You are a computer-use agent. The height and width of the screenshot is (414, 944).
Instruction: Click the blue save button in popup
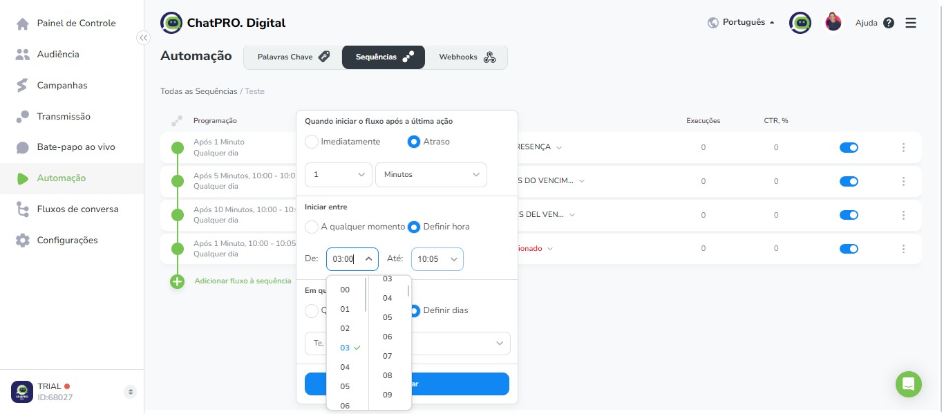(x=407, y=384)
